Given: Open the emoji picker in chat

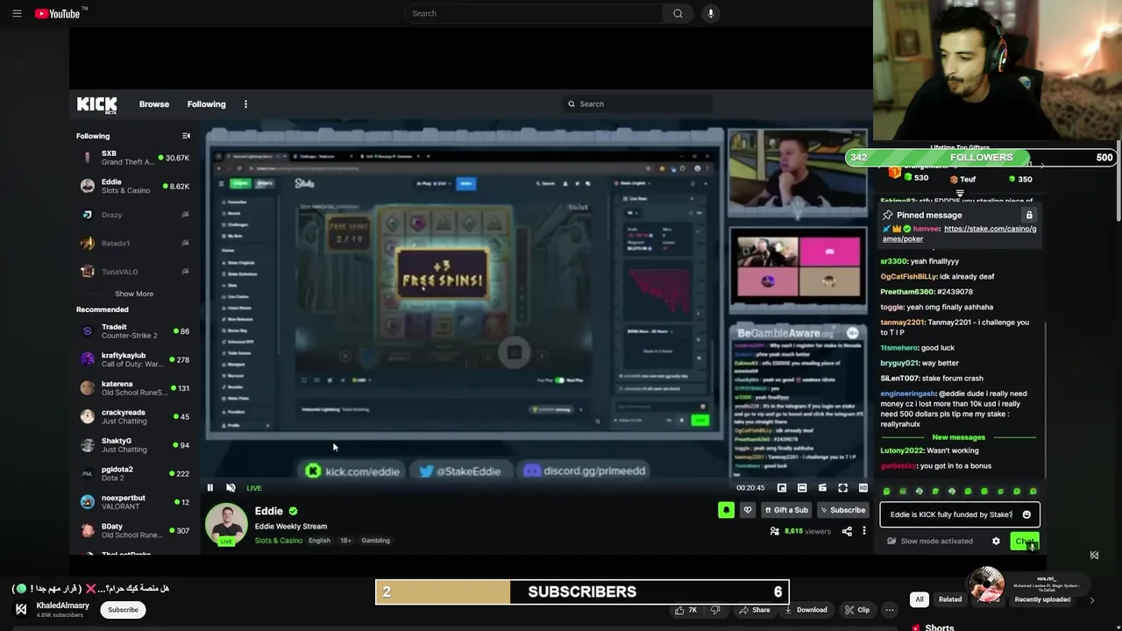Looking at the screenshot, I should click(1026, 515).
